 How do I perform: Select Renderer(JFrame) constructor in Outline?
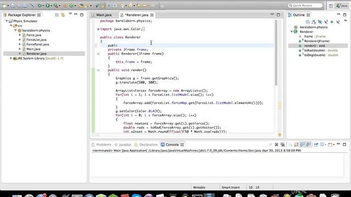(x=317, y=41)
